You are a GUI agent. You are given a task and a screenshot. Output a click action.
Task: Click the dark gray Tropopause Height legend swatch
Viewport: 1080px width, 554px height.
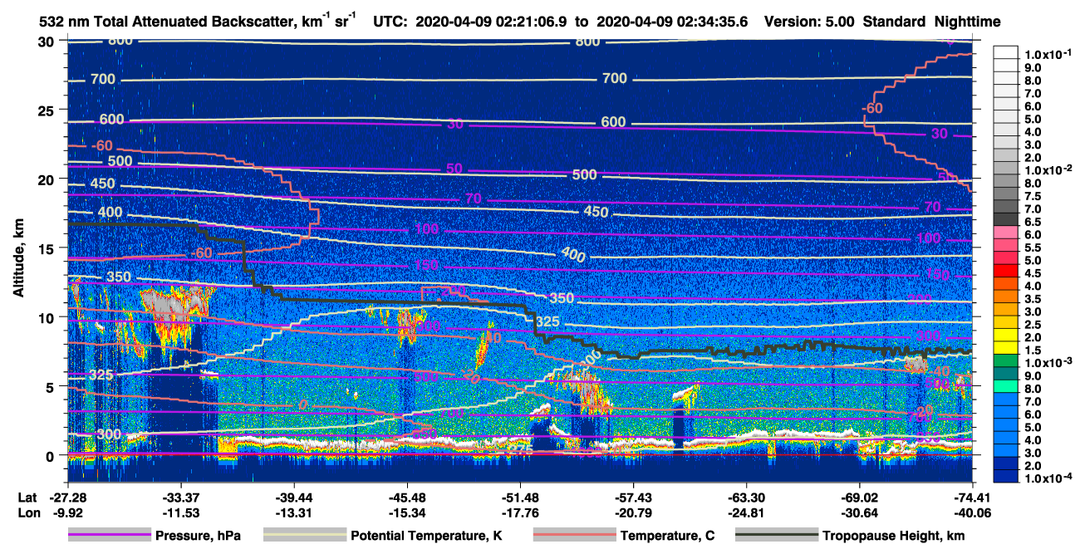tap(777, 536)
